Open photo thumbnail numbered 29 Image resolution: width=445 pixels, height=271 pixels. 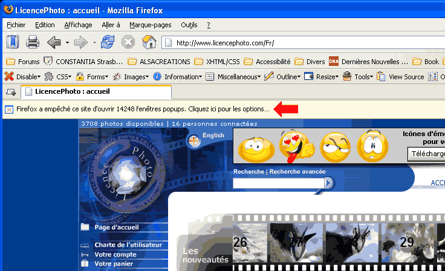point(408,243)
